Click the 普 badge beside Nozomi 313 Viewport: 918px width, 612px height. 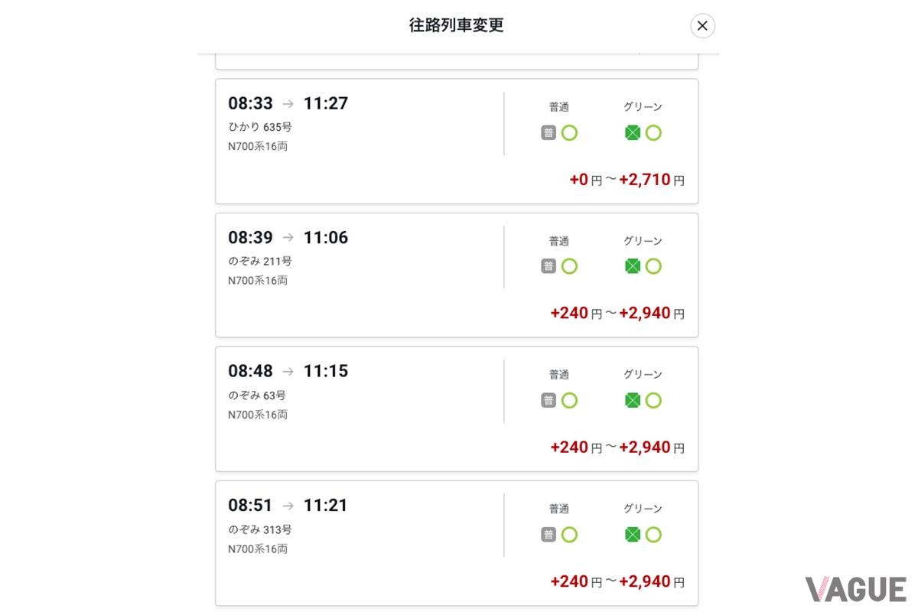point(549,534)
